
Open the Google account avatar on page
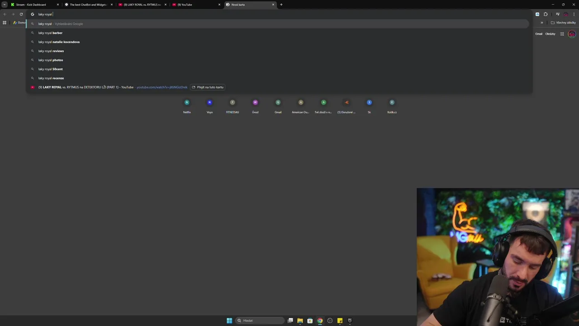coord(572,34)
